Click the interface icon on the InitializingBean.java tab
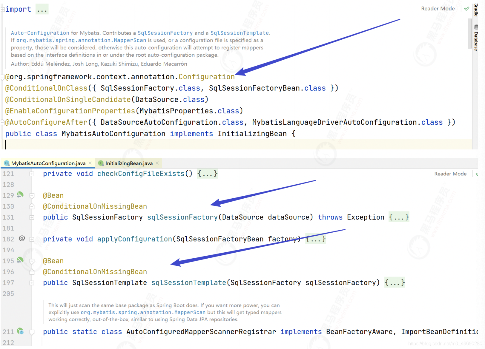This screenshot has width=485, height=349. coord(101,163)
